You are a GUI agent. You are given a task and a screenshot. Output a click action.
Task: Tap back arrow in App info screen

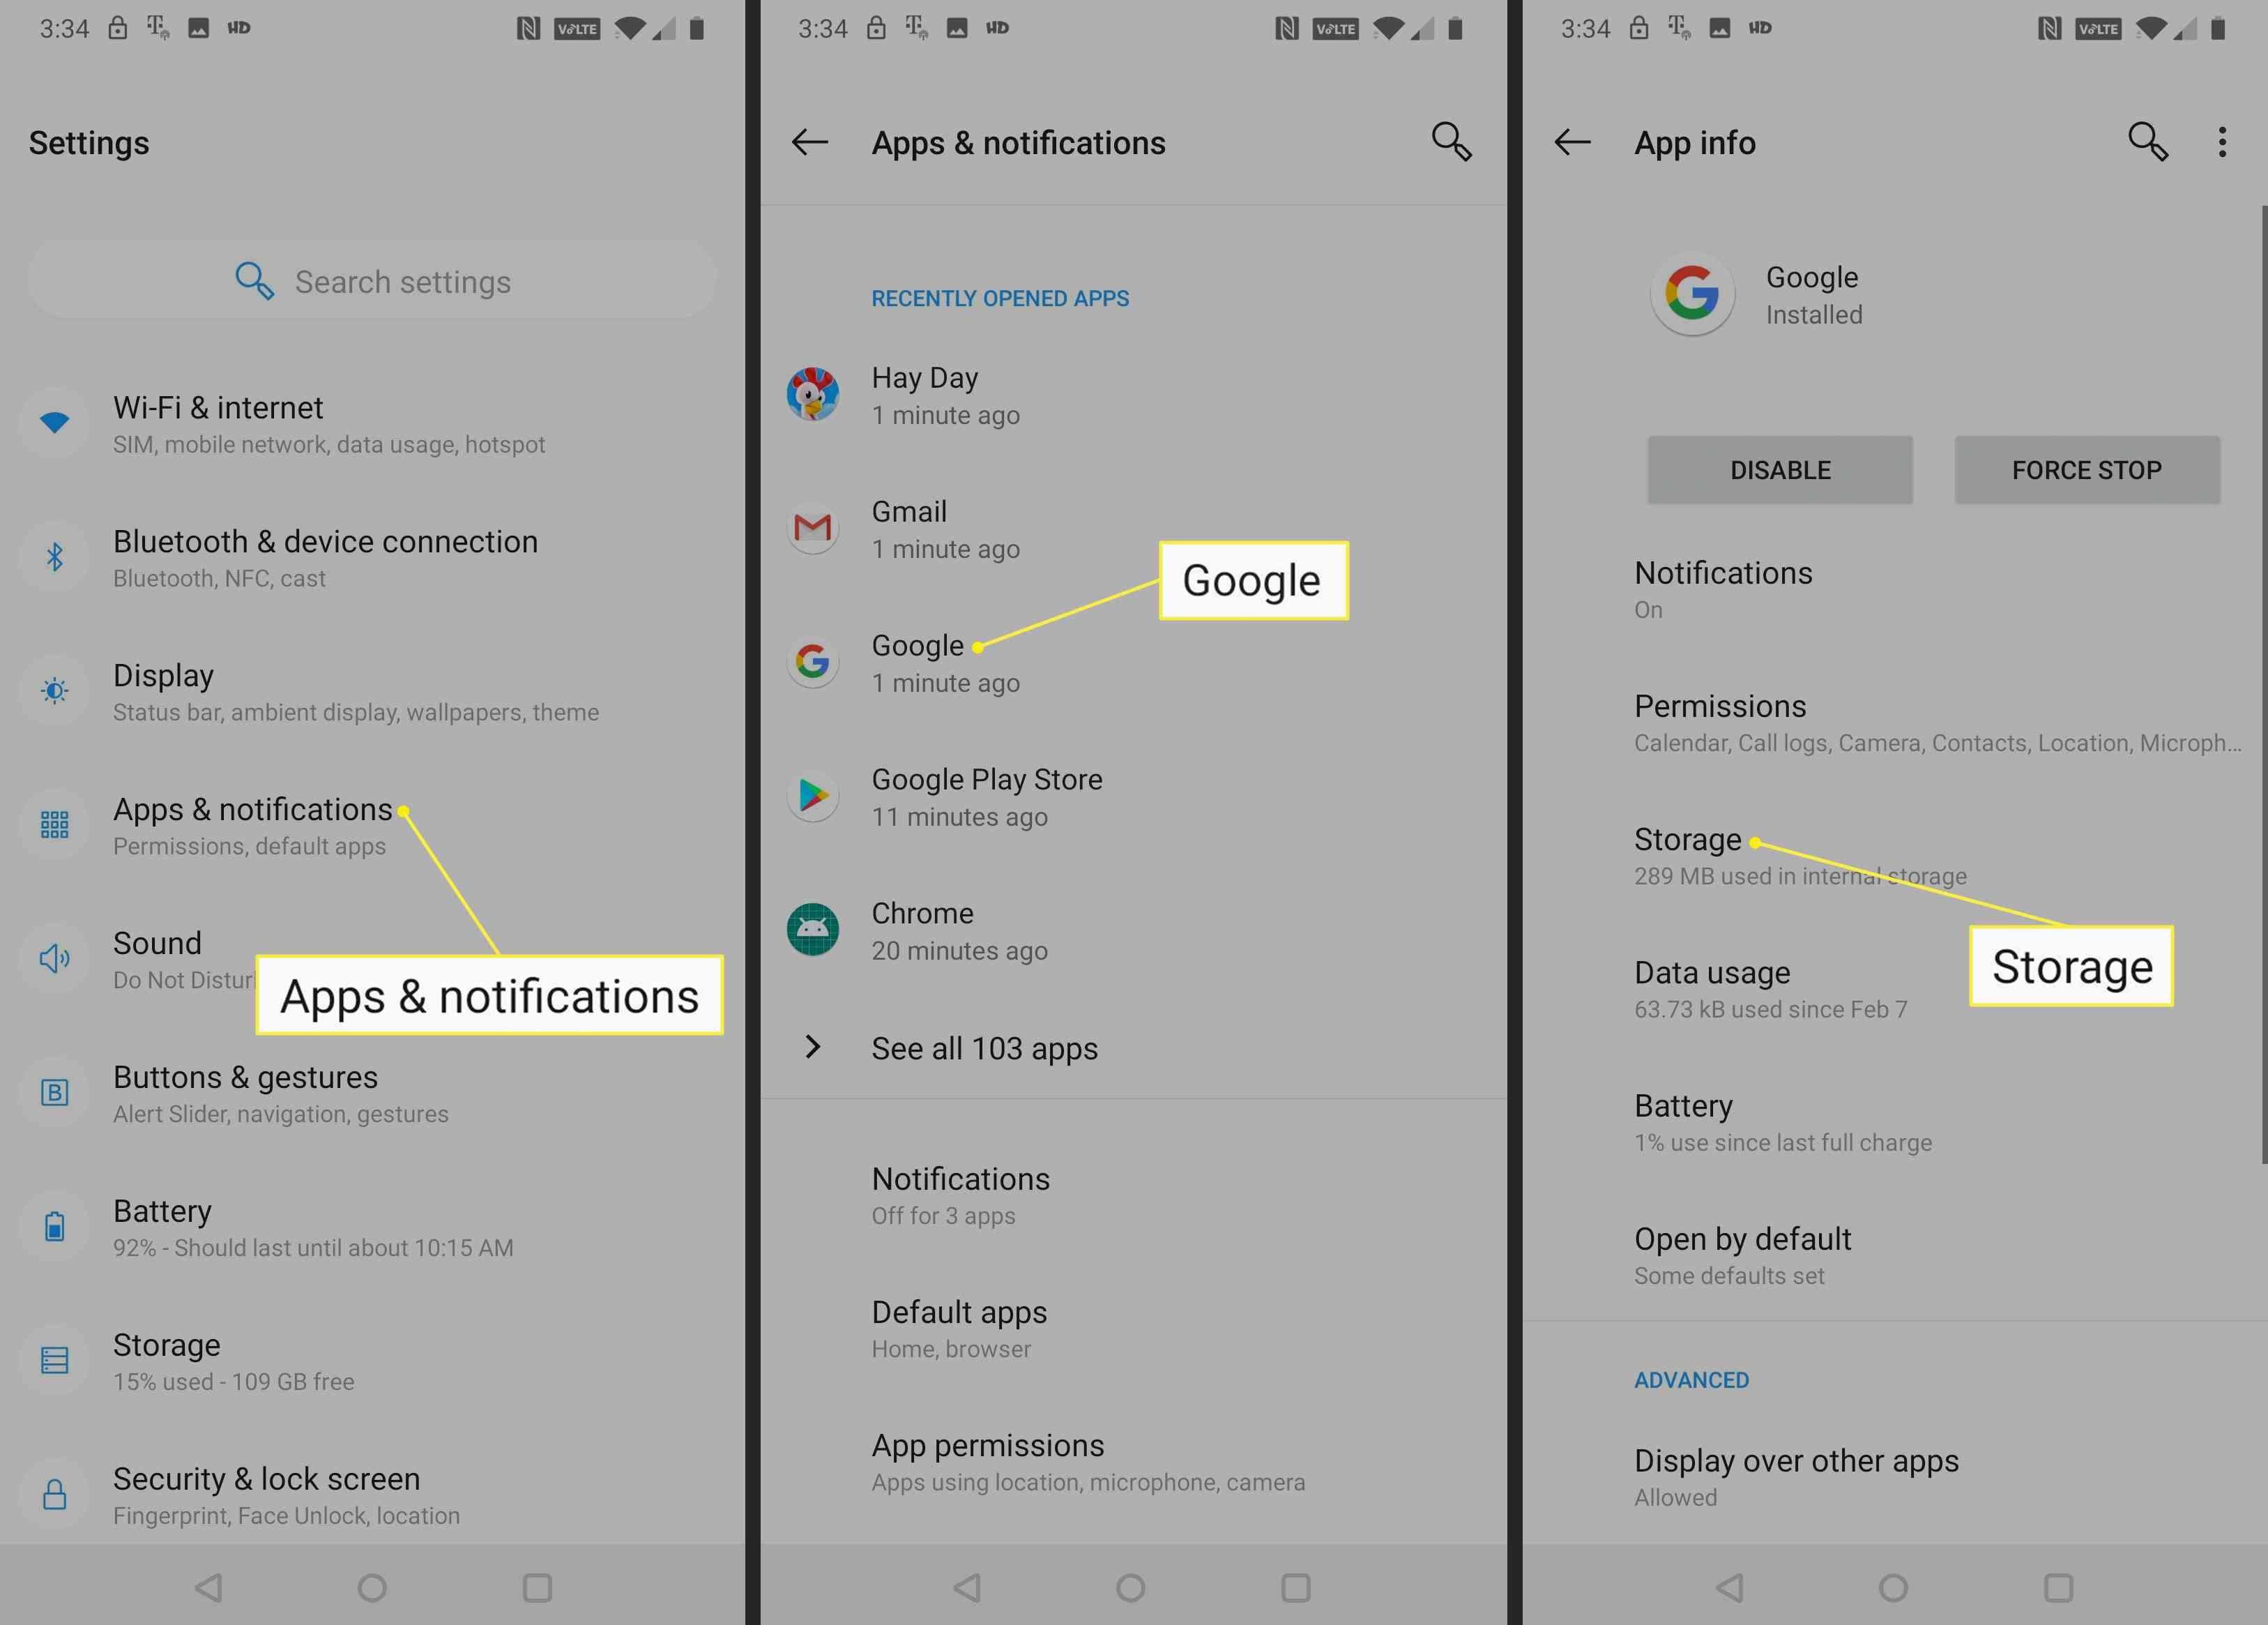[1570, 142]
